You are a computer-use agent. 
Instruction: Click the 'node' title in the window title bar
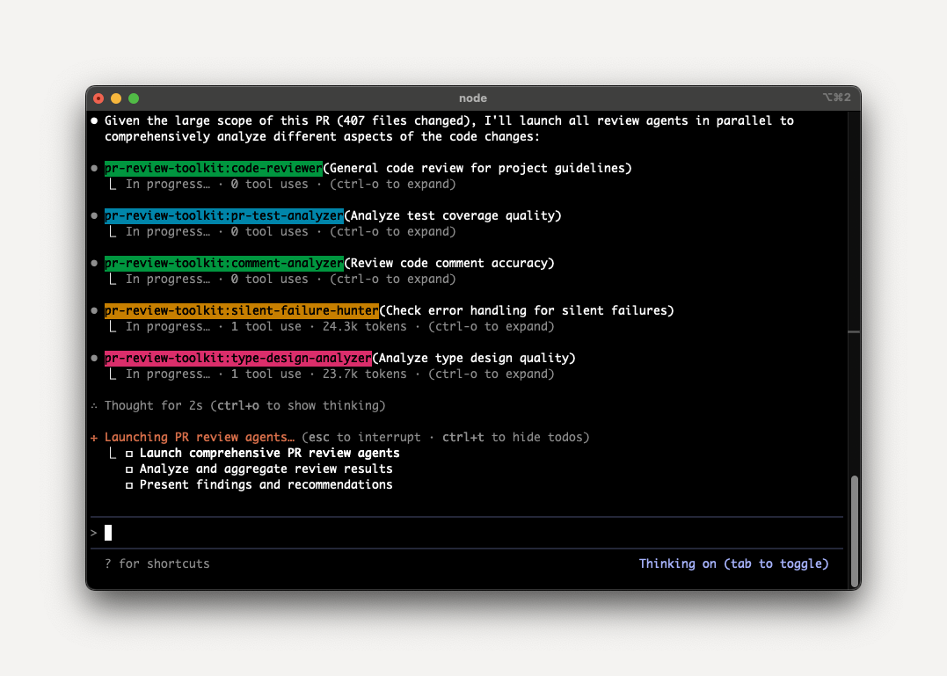(473, 98)
